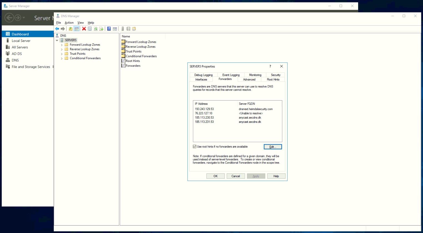The height and width of the screenshot is (233, 423).
Task: Open Help via blue question mark icon
Action: (109, 29)
